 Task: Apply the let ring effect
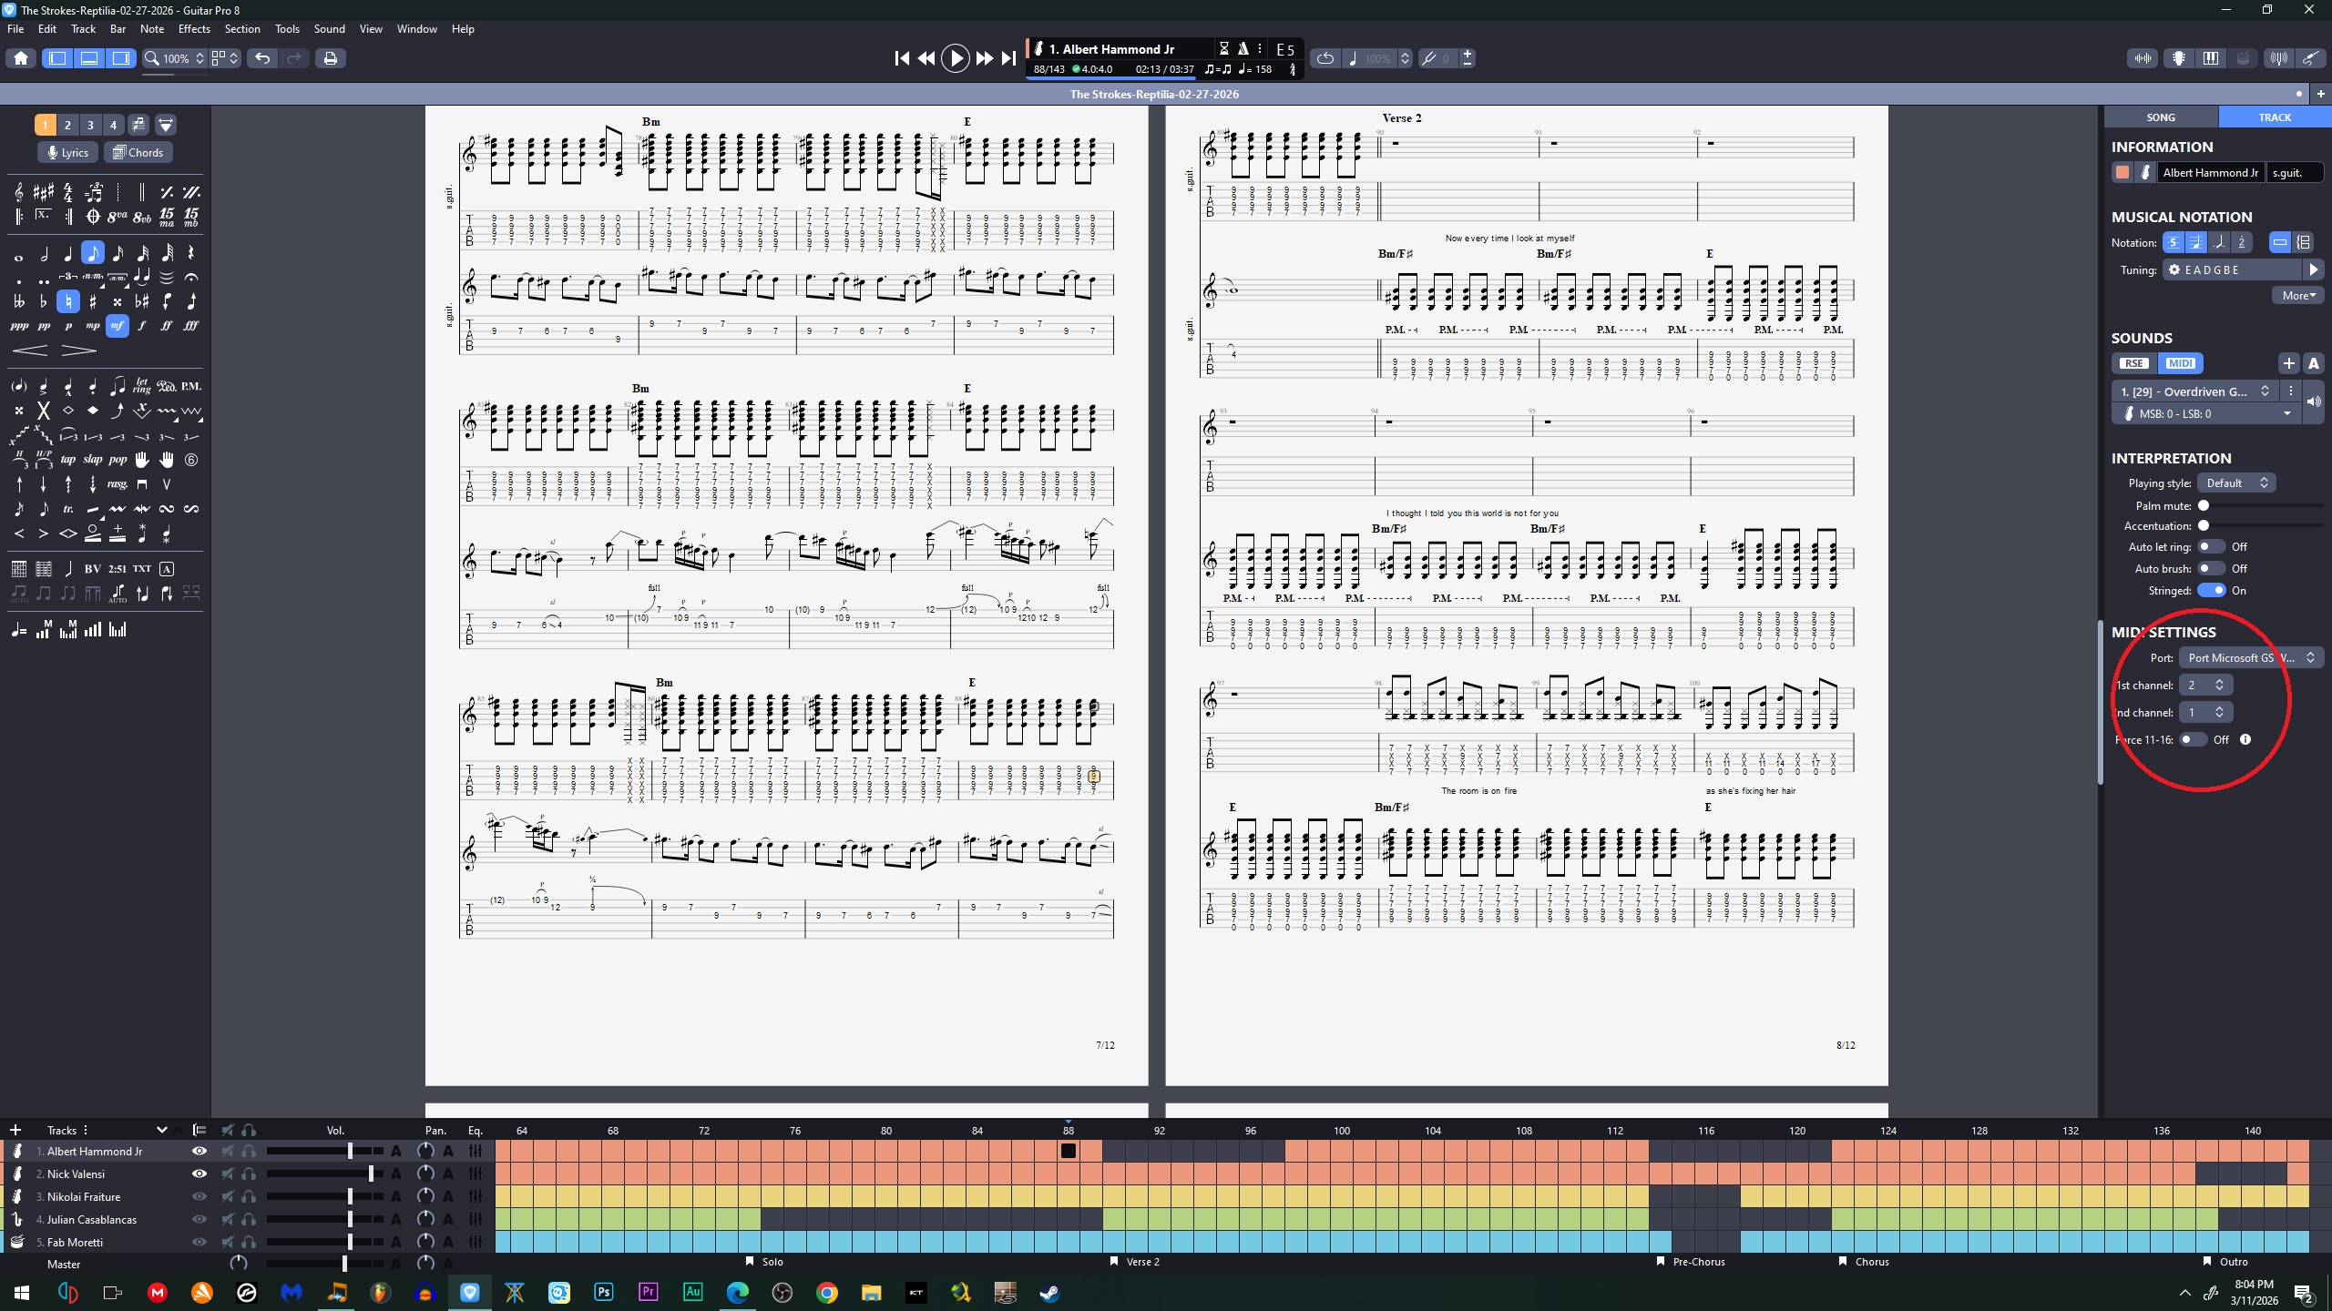(x=142, y=386)
